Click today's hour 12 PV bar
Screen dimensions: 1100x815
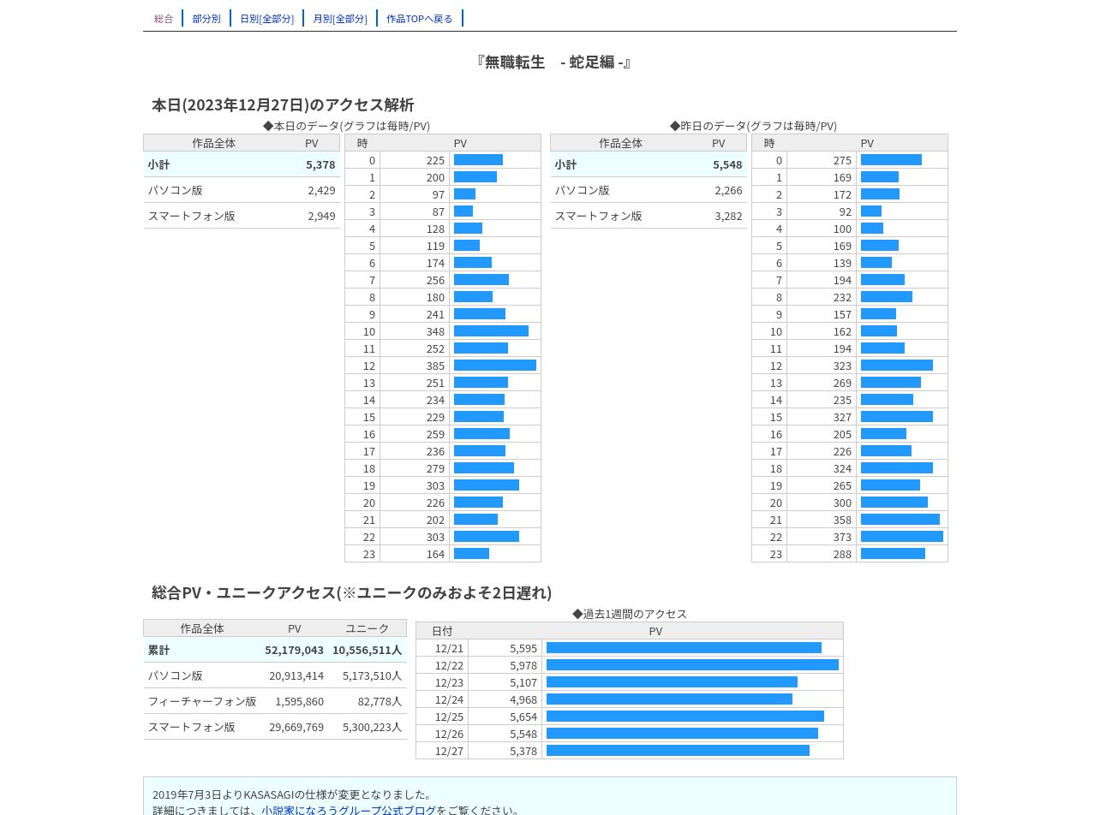pyautogui.click(x=495, y=366)
